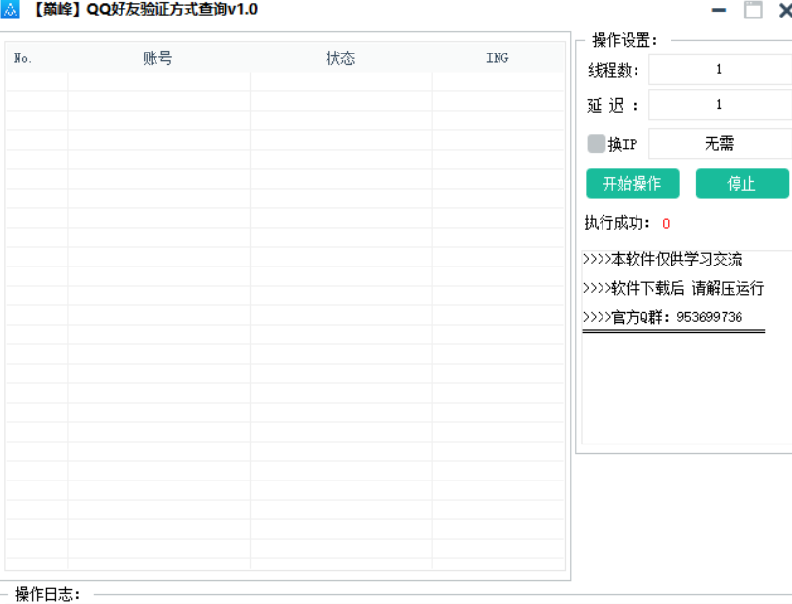Click the No. column header

[x=22, y=57]
